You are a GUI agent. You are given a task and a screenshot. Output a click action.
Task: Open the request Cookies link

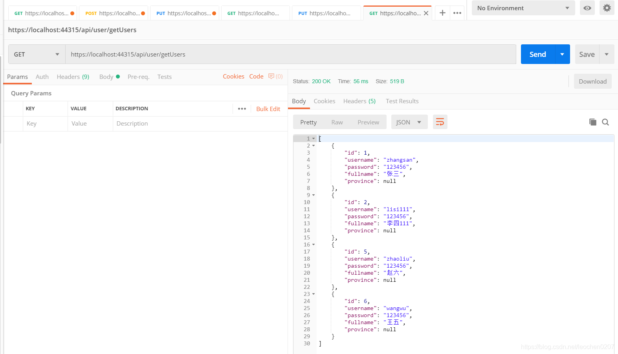(x=233, y=76)
